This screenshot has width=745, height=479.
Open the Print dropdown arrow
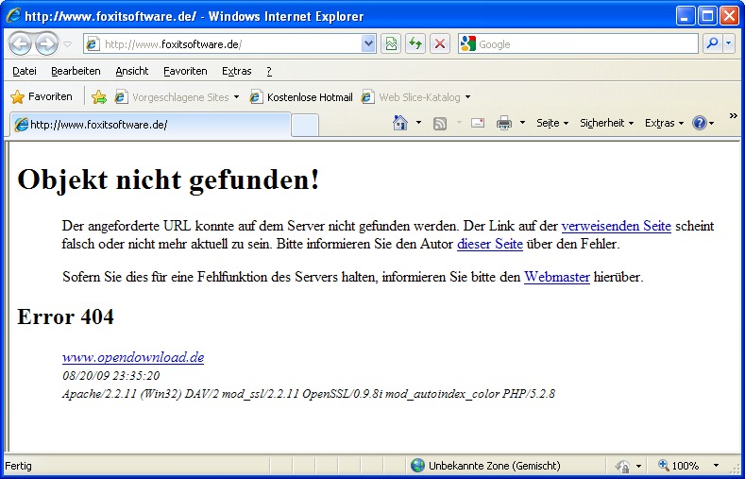[x=523, y=123]
